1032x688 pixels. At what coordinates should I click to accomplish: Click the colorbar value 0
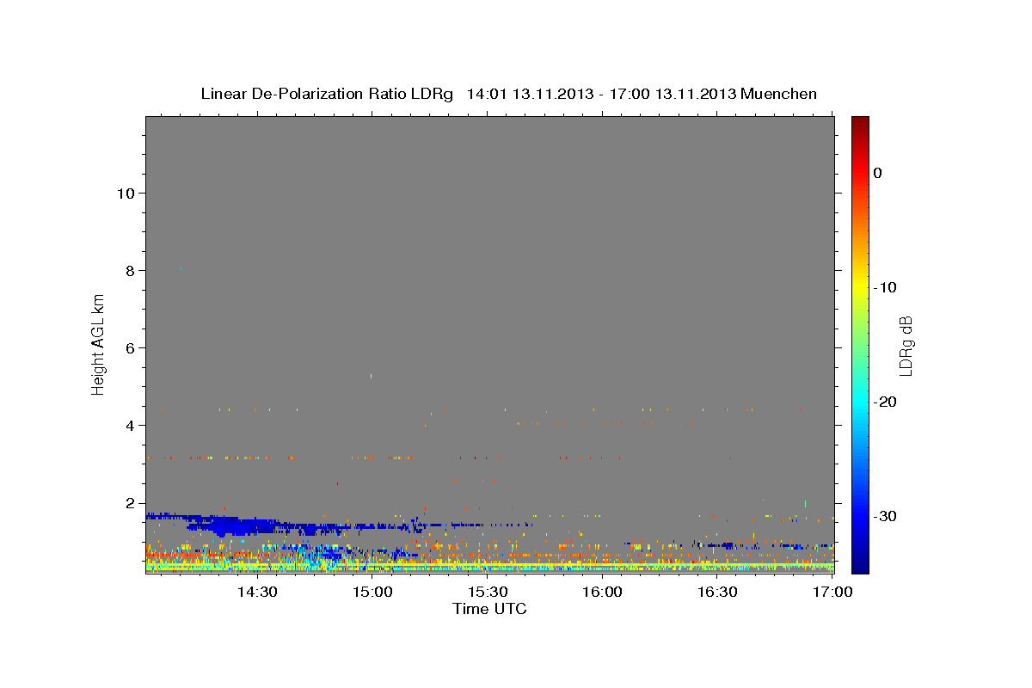878,173
